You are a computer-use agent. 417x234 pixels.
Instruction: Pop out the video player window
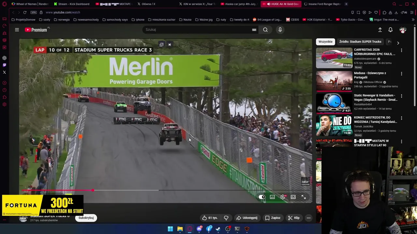[162, 45]
